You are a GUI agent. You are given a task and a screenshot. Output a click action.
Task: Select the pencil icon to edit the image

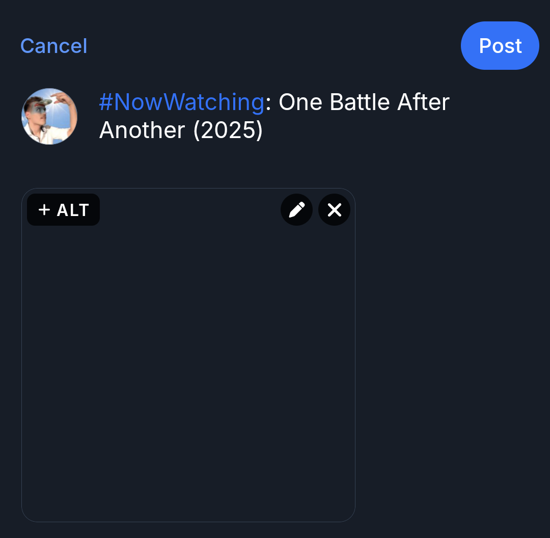tap(296, 209)
